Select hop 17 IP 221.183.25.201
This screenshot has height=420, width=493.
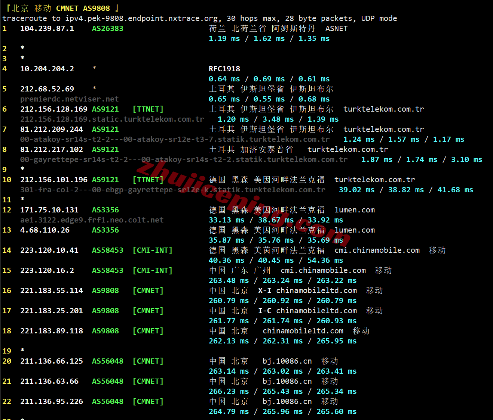pos(52,311)
